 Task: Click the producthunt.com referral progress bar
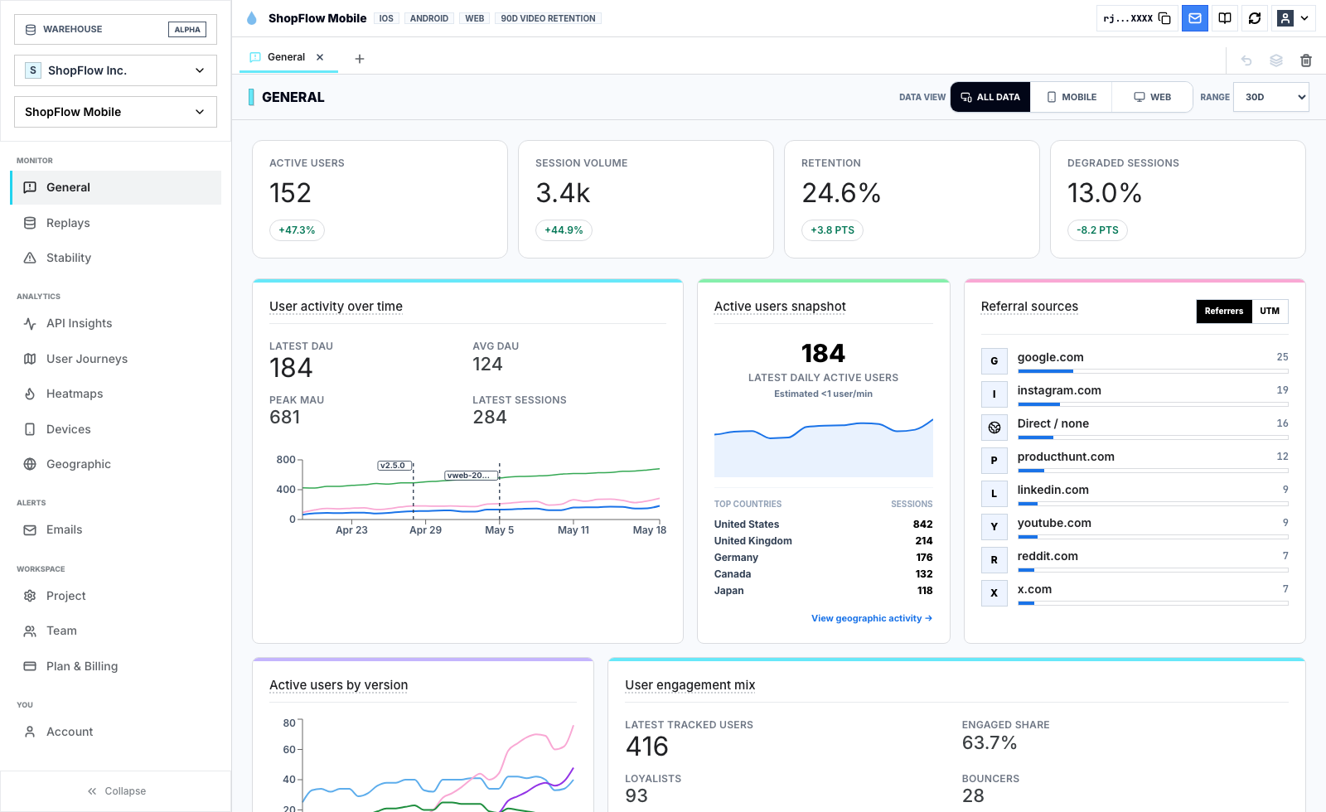pyautogui.click(x=1153, y=471)
